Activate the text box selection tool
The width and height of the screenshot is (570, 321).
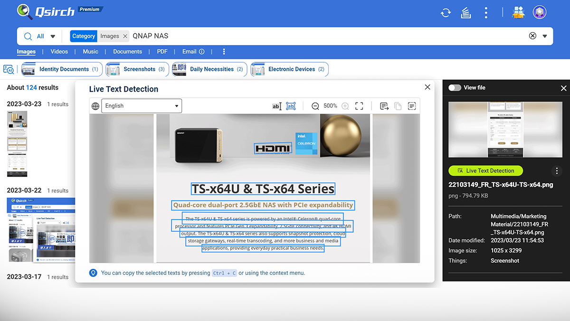click(291, 106)
